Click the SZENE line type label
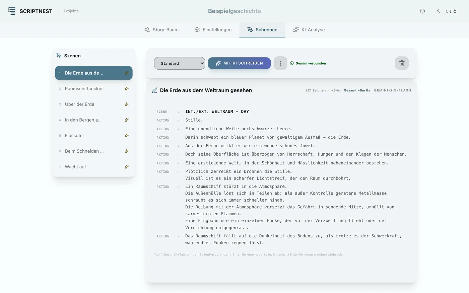Screen dimensions: 469x293 [162, 112]
